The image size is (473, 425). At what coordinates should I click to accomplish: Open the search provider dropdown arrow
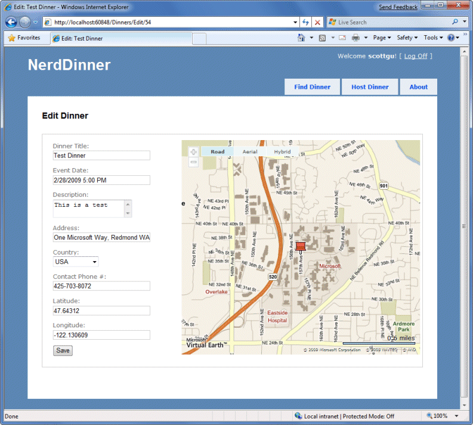pos(465,22)
